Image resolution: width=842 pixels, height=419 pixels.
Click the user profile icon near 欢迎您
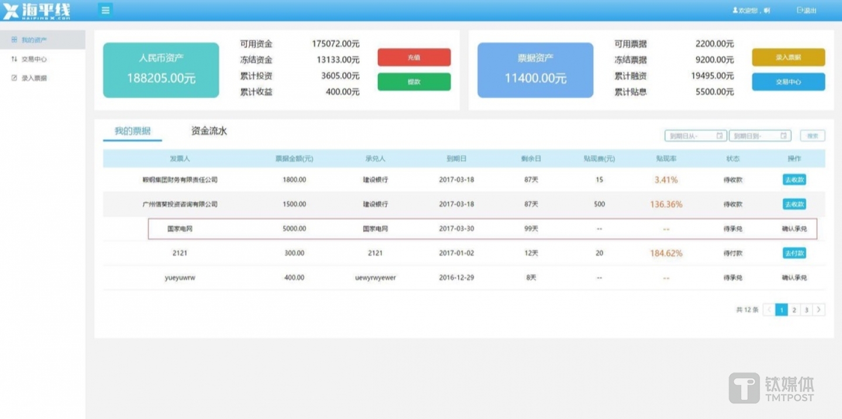[734, 9]
